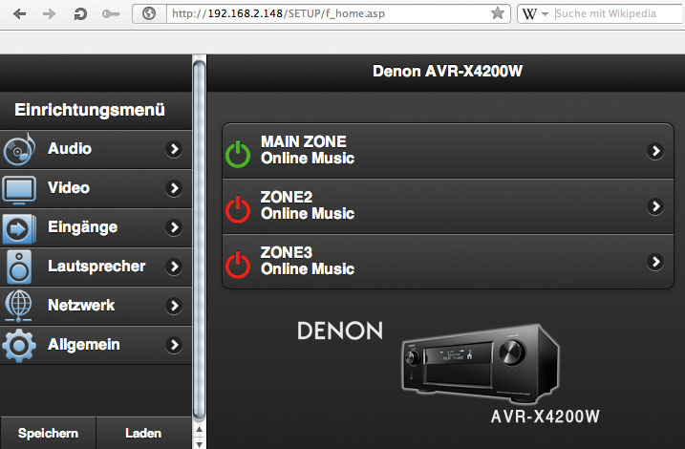Select MAIN ZONE Online Music text

click(308, 159)
